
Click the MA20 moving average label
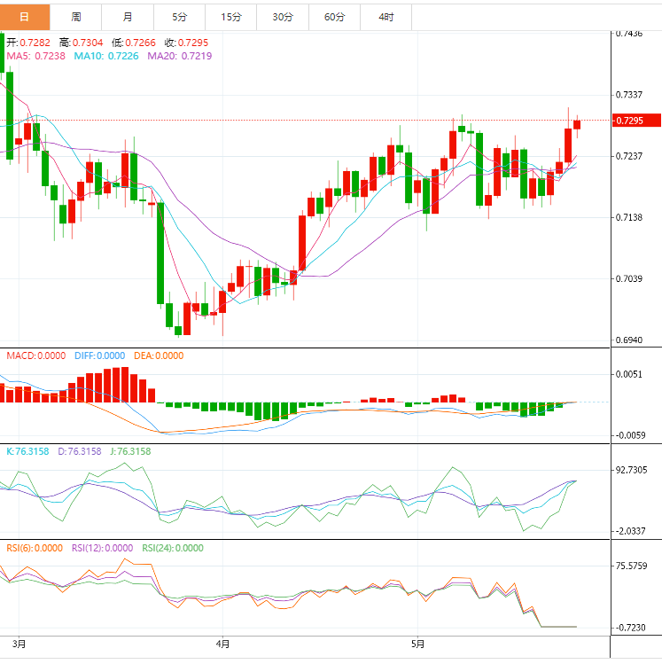(179, 56)
